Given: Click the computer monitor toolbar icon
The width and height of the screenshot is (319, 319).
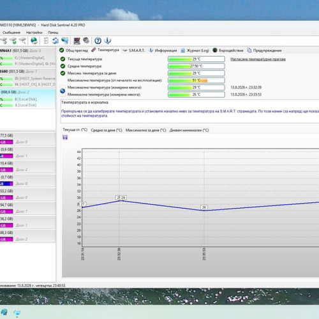Looking at the screenshot, I should (77, 41).
